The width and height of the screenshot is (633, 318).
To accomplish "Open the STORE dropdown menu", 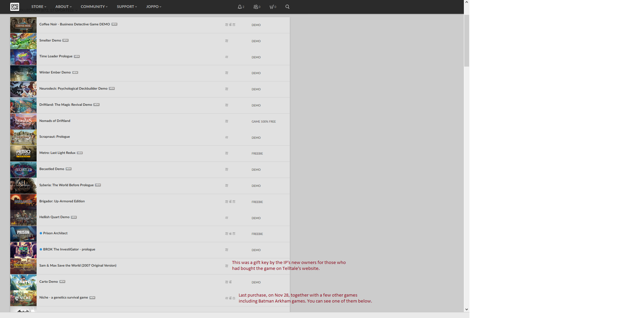I will [x=39, y=7].
